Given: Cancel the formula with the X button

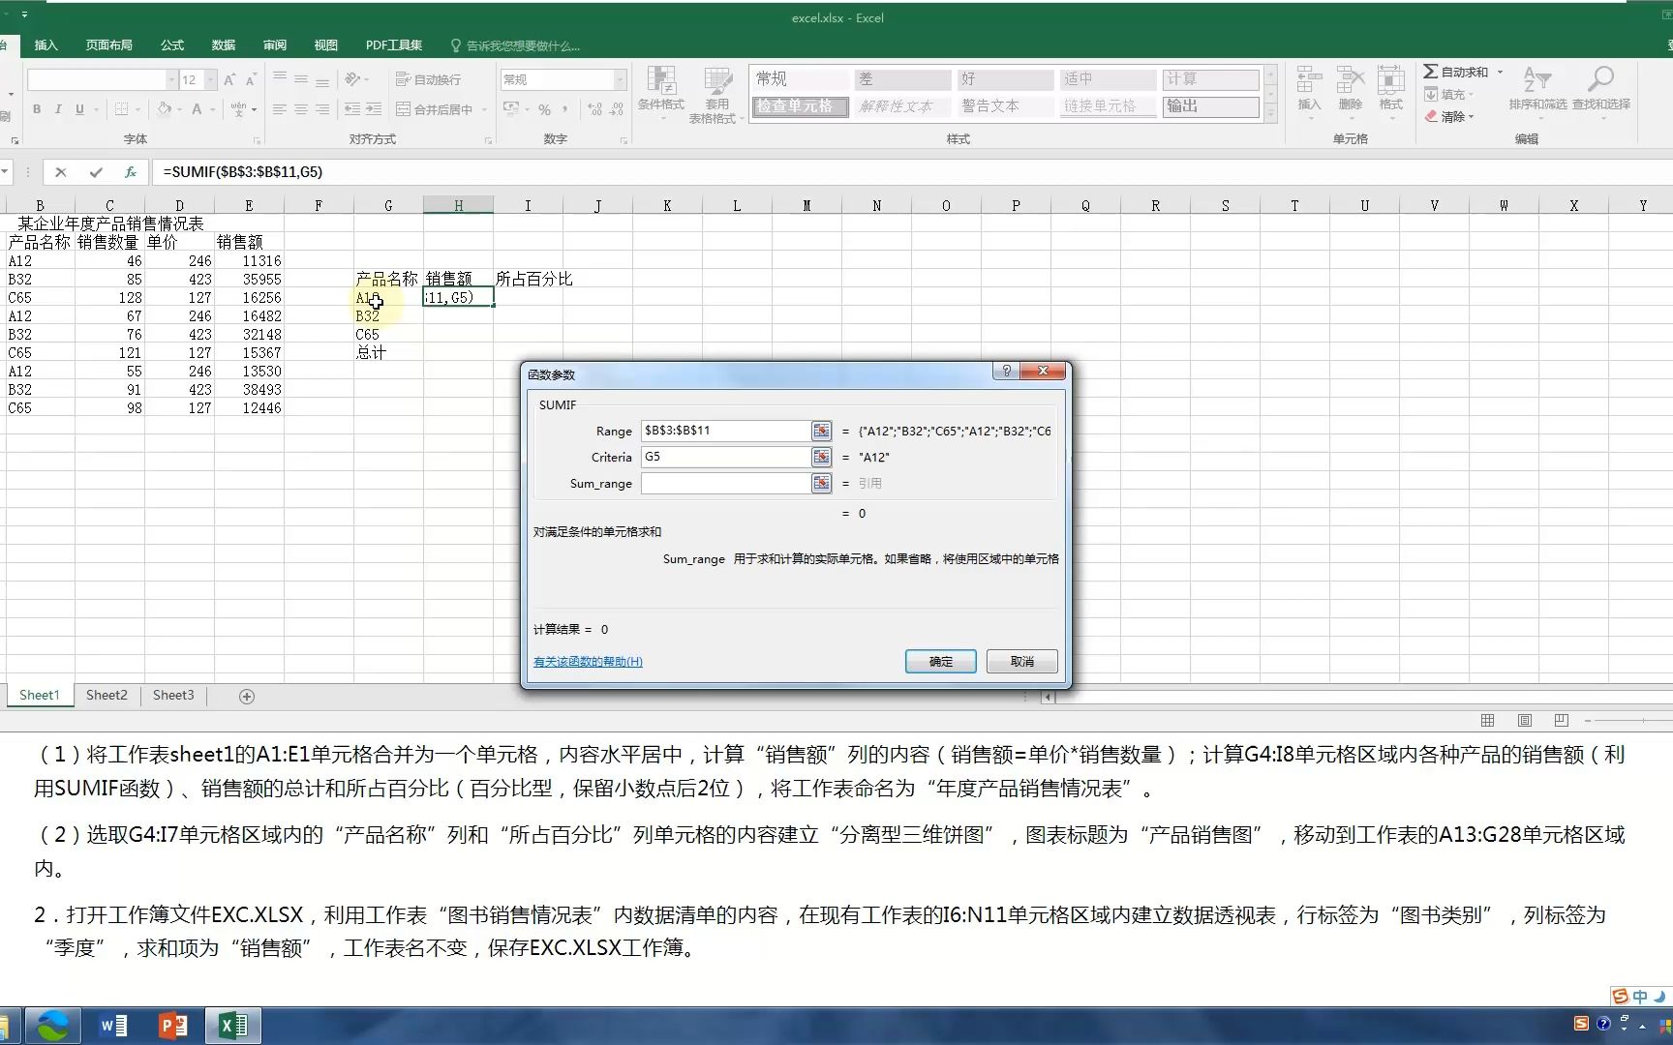Looking at the screenshot, I should point(61,172).
